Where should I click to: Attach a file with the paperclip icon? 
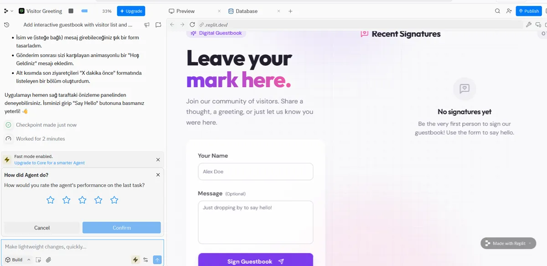(x=48, y=260)
